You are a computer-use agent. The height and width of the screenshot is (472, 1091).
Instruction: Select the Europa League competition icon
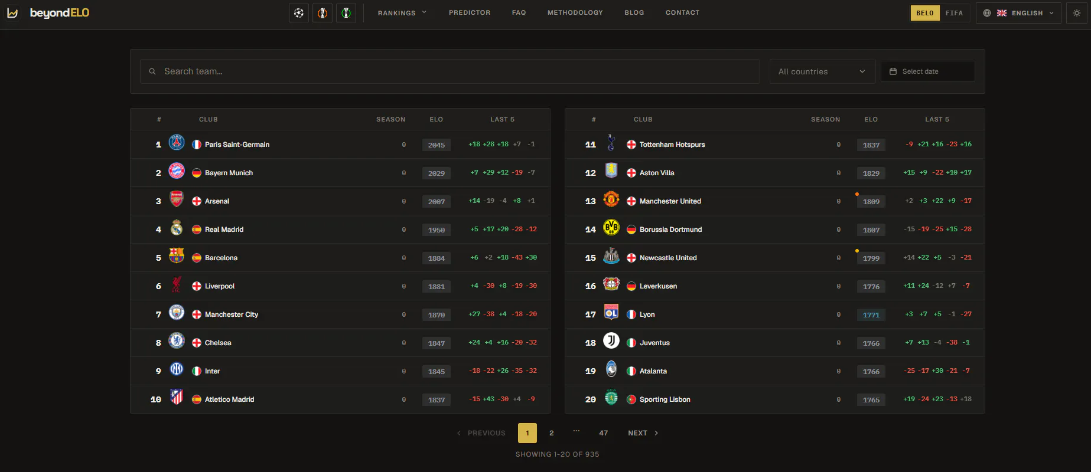[x=323, y=13]
